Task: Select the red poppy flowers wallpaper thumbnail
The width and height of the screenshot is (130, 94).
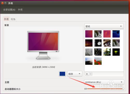Action: tap(98, 61)
